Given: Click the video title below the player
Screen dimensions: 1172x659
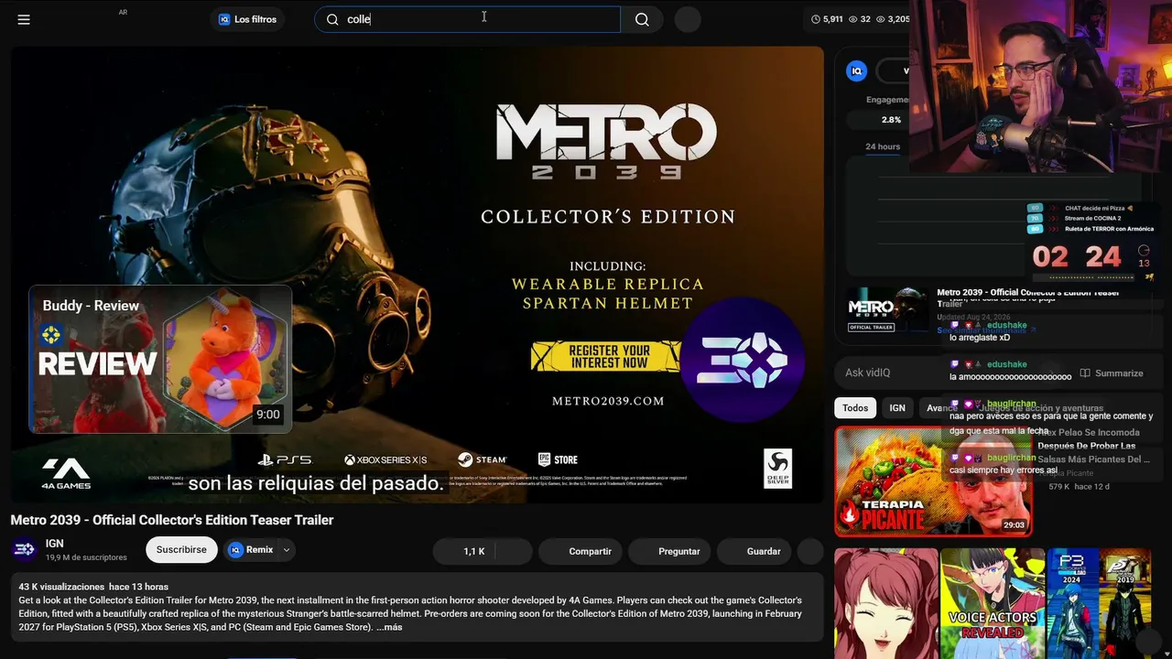Looking at the screenshot, I should 172,520.
